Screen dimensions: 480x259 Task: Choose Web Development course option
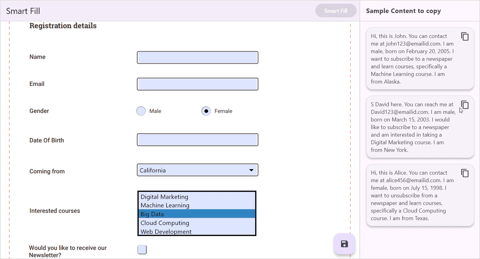[166, 231]
